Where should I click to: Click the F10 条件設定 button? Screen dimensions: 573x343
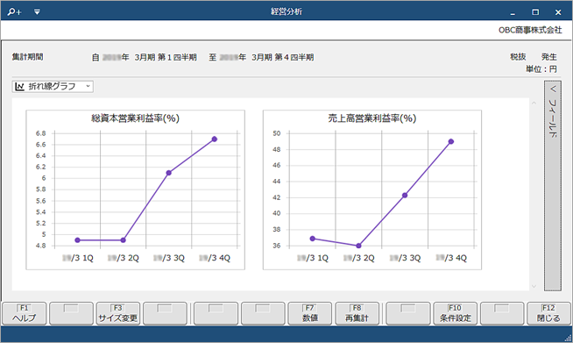(x=455, y=313)
